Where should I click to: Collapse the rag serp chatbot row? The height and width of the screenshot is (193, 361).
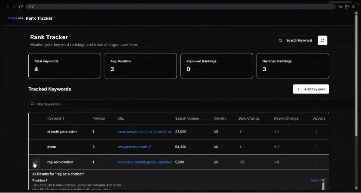click(35, 162)
